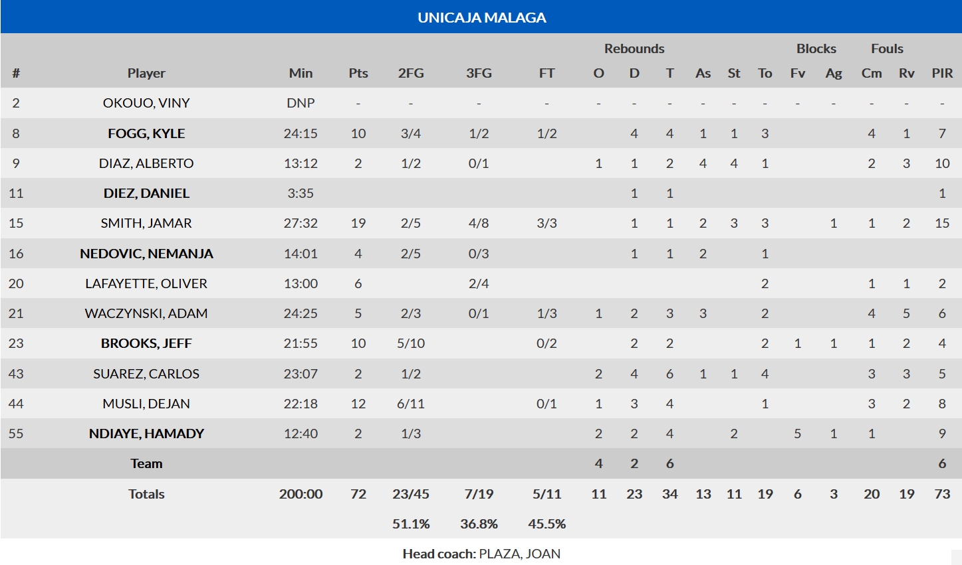Click the 3FG column header
Viewport: 962px width, 565px height.
(479, 73)
